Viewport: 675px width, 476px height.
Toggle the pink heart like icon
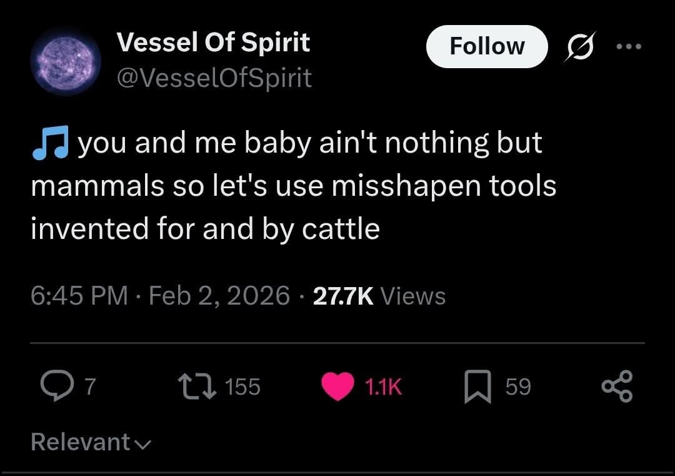[x=337, y=387]
